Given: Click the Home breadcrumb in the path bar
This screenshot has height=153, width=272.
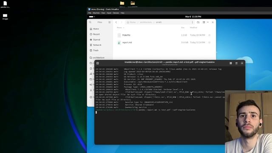Looking at the screenshot, I should pyautogui.click(x=131, y=22).
